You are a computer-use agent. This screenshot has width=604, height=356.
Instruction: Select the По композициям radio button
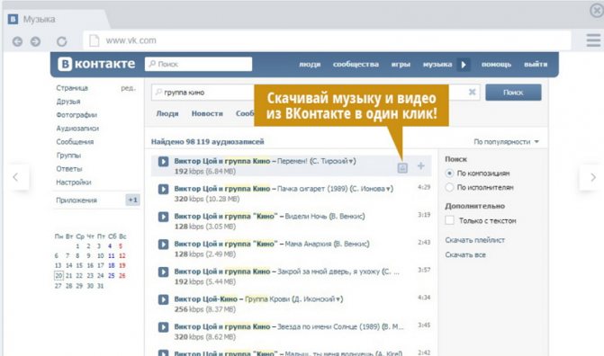[x=449, y=174]
